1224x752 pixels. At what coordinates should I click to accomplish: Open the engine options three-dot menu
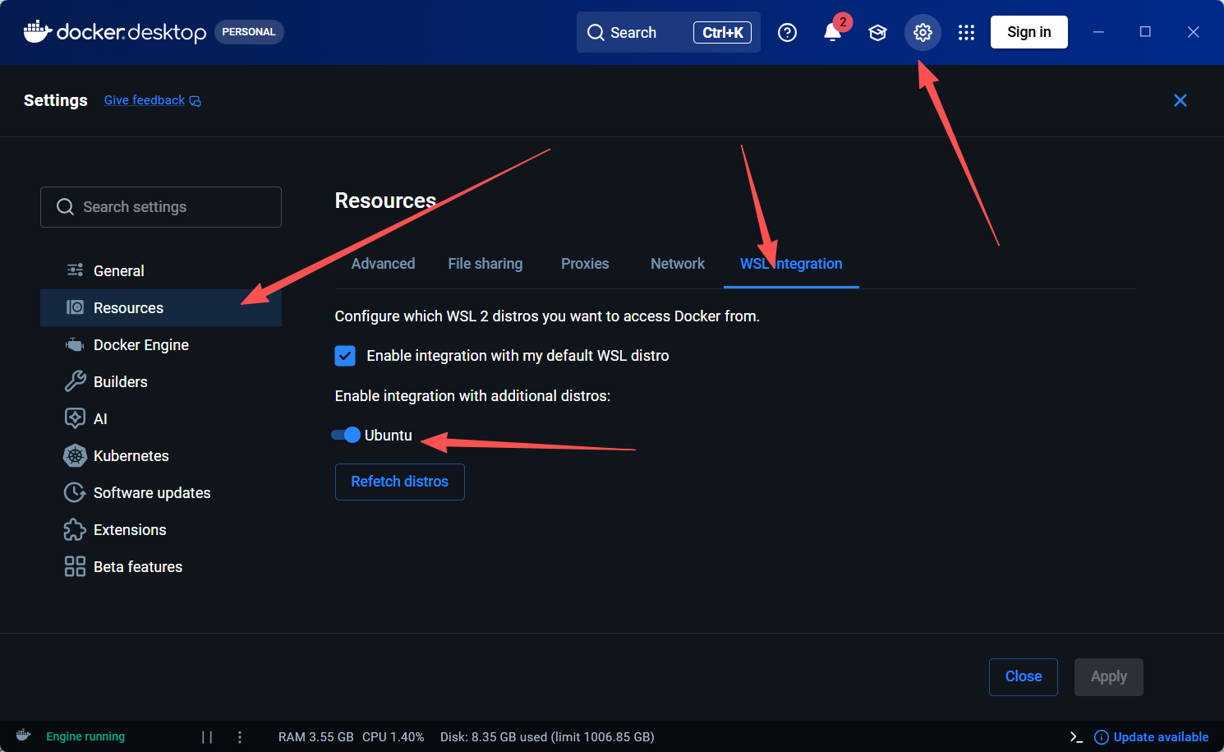240,737
